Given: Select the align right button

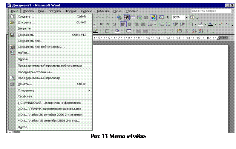Looking at the screenshot, I should point(136,24).
